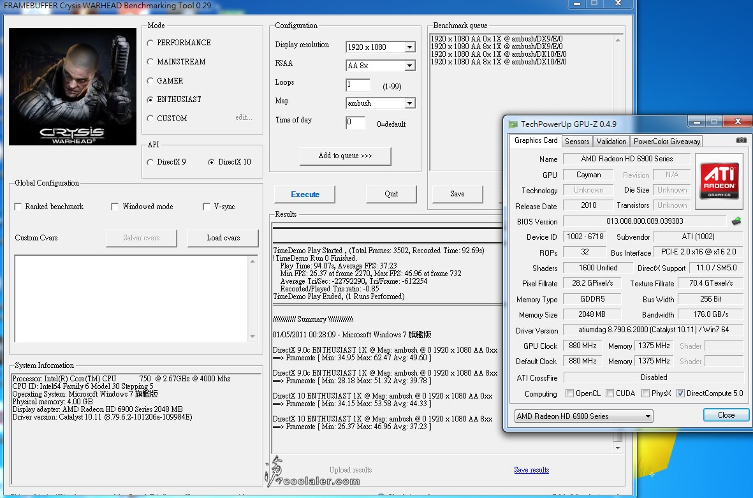Click the edit link beside CUSTOM
Image resolution: width=753 pixels, height=498 pixels.
click(244, 118)
